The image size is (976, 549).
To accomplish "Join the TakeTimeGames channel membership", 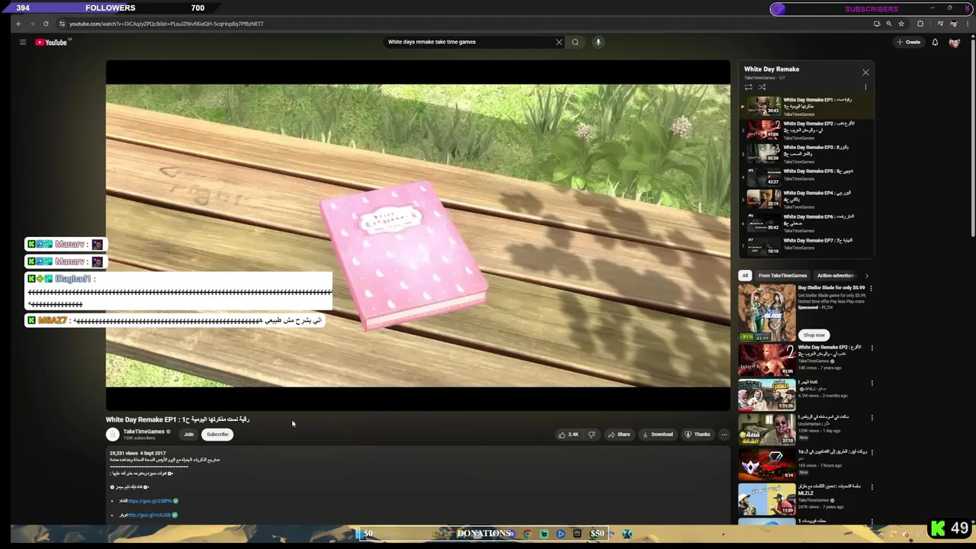I will [x=188, y=435].
